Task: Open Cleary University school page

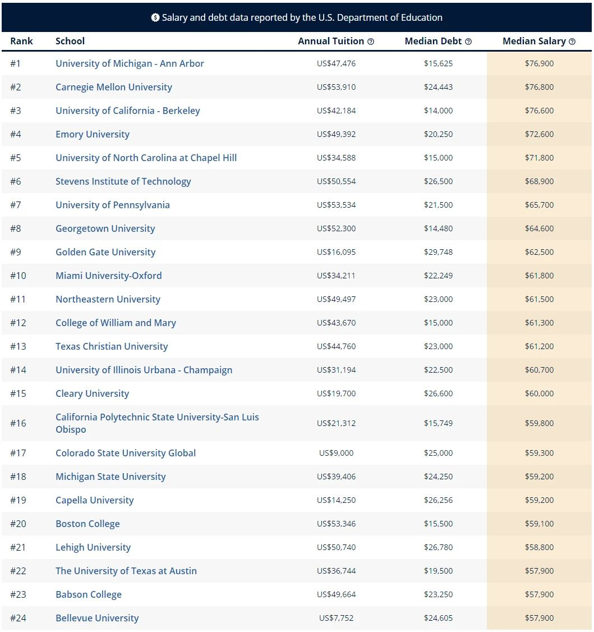Action: [x=92, y=393]
